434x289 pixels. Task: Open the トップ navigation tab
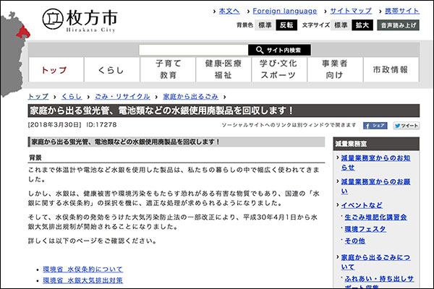(x=54, y=69)
